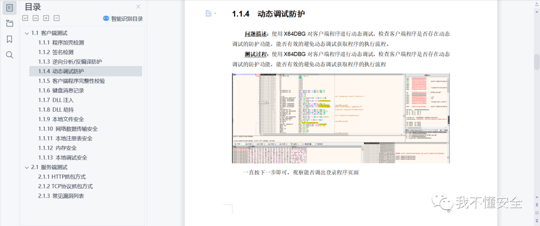Viewport: 540px width, 226px height.
Task: Go to 1.1 客户端测试 heading
Action: coord(49,33)
